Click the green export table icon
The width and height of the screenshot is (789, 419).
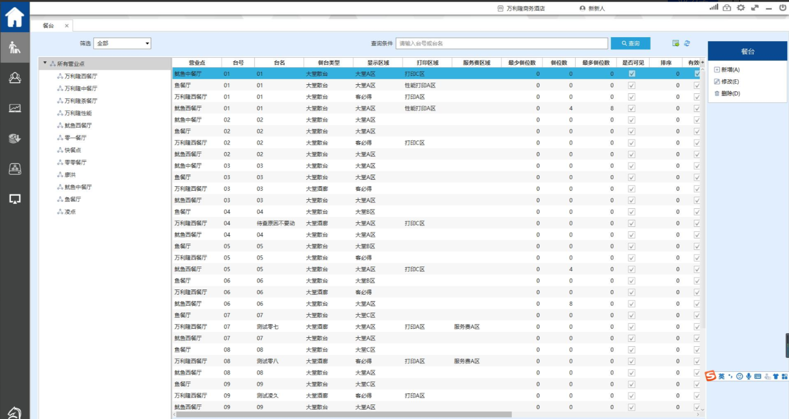click(x=675, y=44)
